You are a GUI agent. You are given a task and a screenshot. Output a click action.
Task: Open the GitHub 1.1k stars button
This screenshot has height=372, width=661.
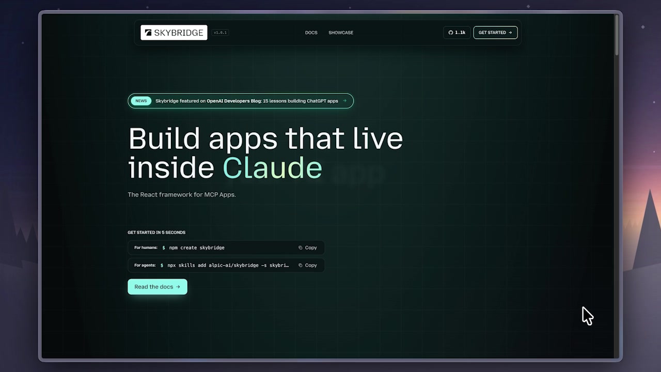tap(457, 33)
